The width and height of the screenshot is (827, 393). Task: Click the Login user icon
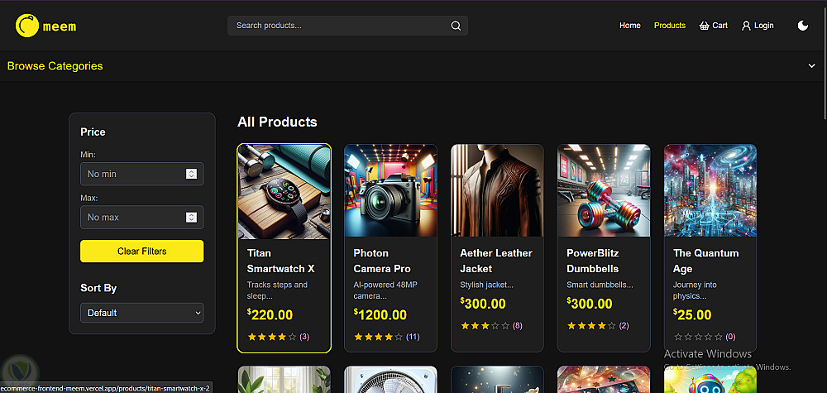[x=746, y=26]
